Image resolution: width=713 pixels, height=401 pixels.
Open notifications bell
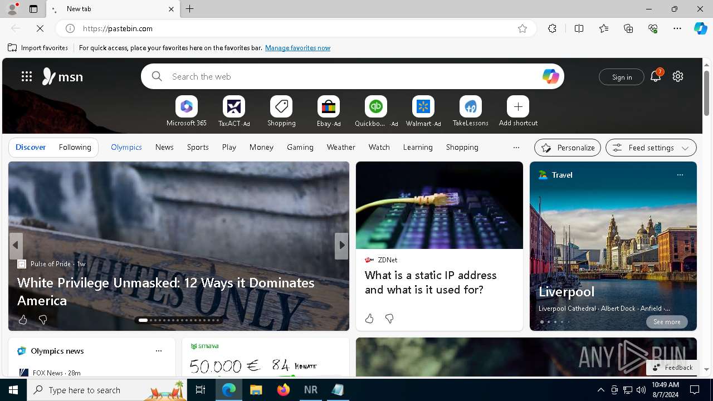click(656, 76)
